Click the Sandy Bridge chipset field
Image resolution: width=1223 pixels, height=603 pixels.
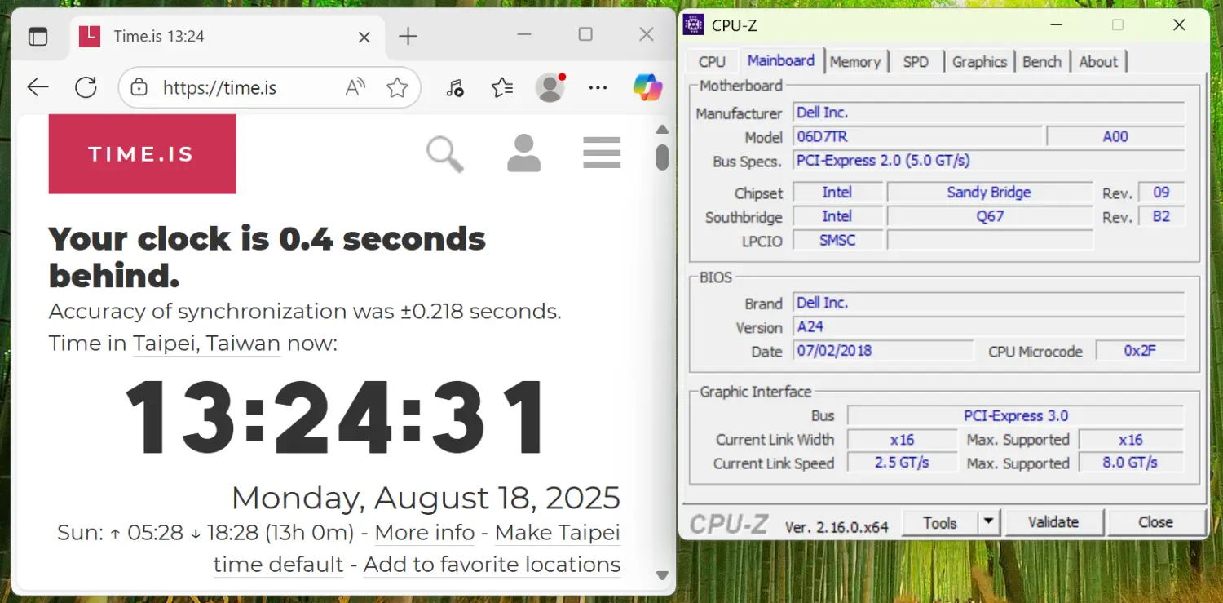pyautogui.click(x=989, y=193)
